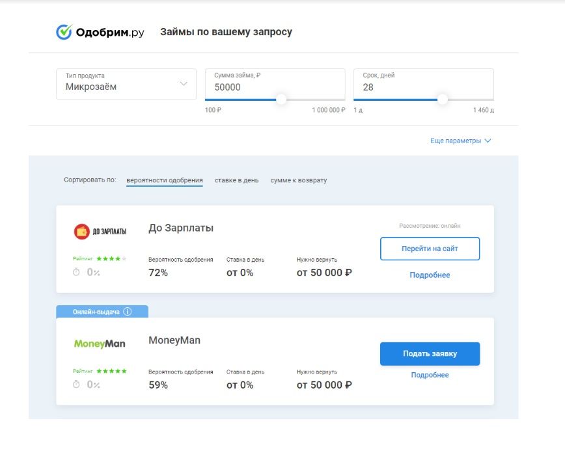Click the Одобрим.ру checkmark logo
Screen dimensions: 565x451
tap(64, 32)
